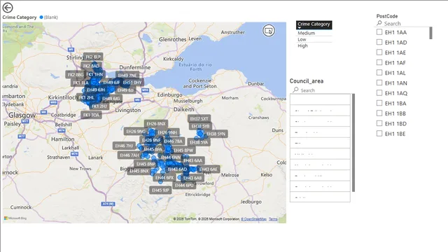Click the blue Blank legend marker
The height and width of the screenshot is (252, 448).
[41, 17]
